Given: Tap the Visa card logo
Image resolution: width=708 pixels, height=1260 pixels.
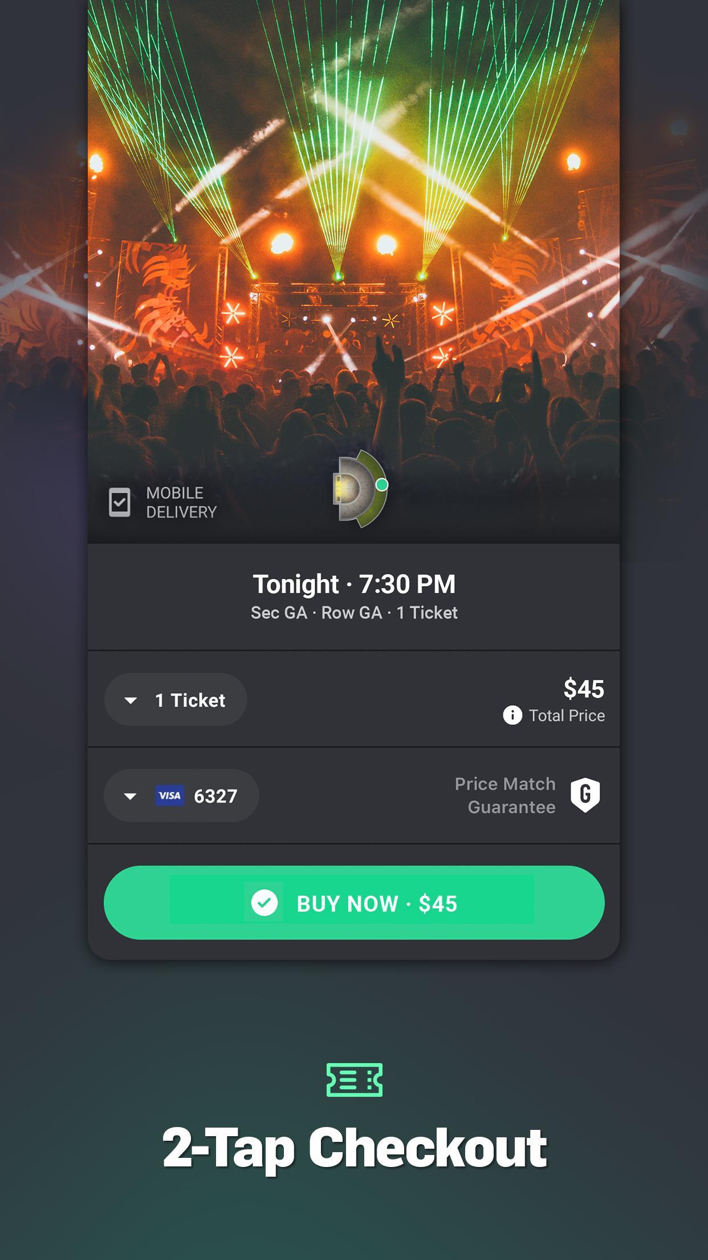Looking at the screenshot, I should (170, 795).
